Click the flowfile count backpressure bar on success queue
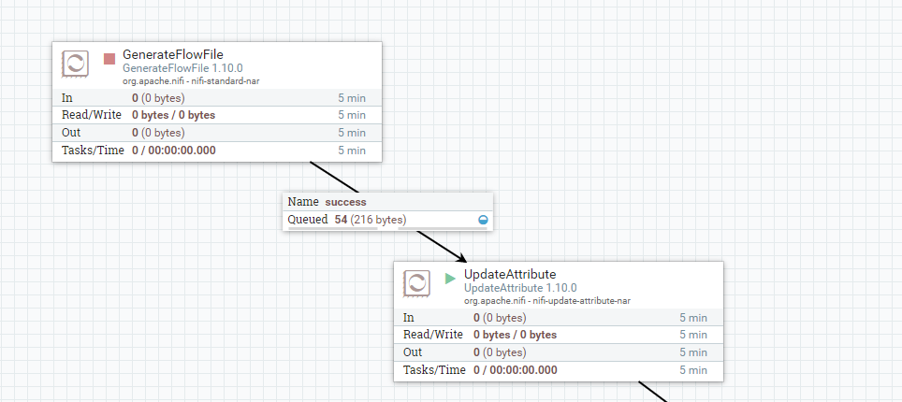This screenshot has height=402, width=902. pyautogui.click(x=332, y=228)
